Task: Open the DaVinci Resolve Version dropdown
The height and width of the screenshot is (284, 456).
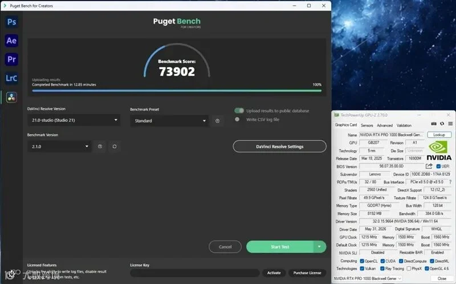Action: 74,120
